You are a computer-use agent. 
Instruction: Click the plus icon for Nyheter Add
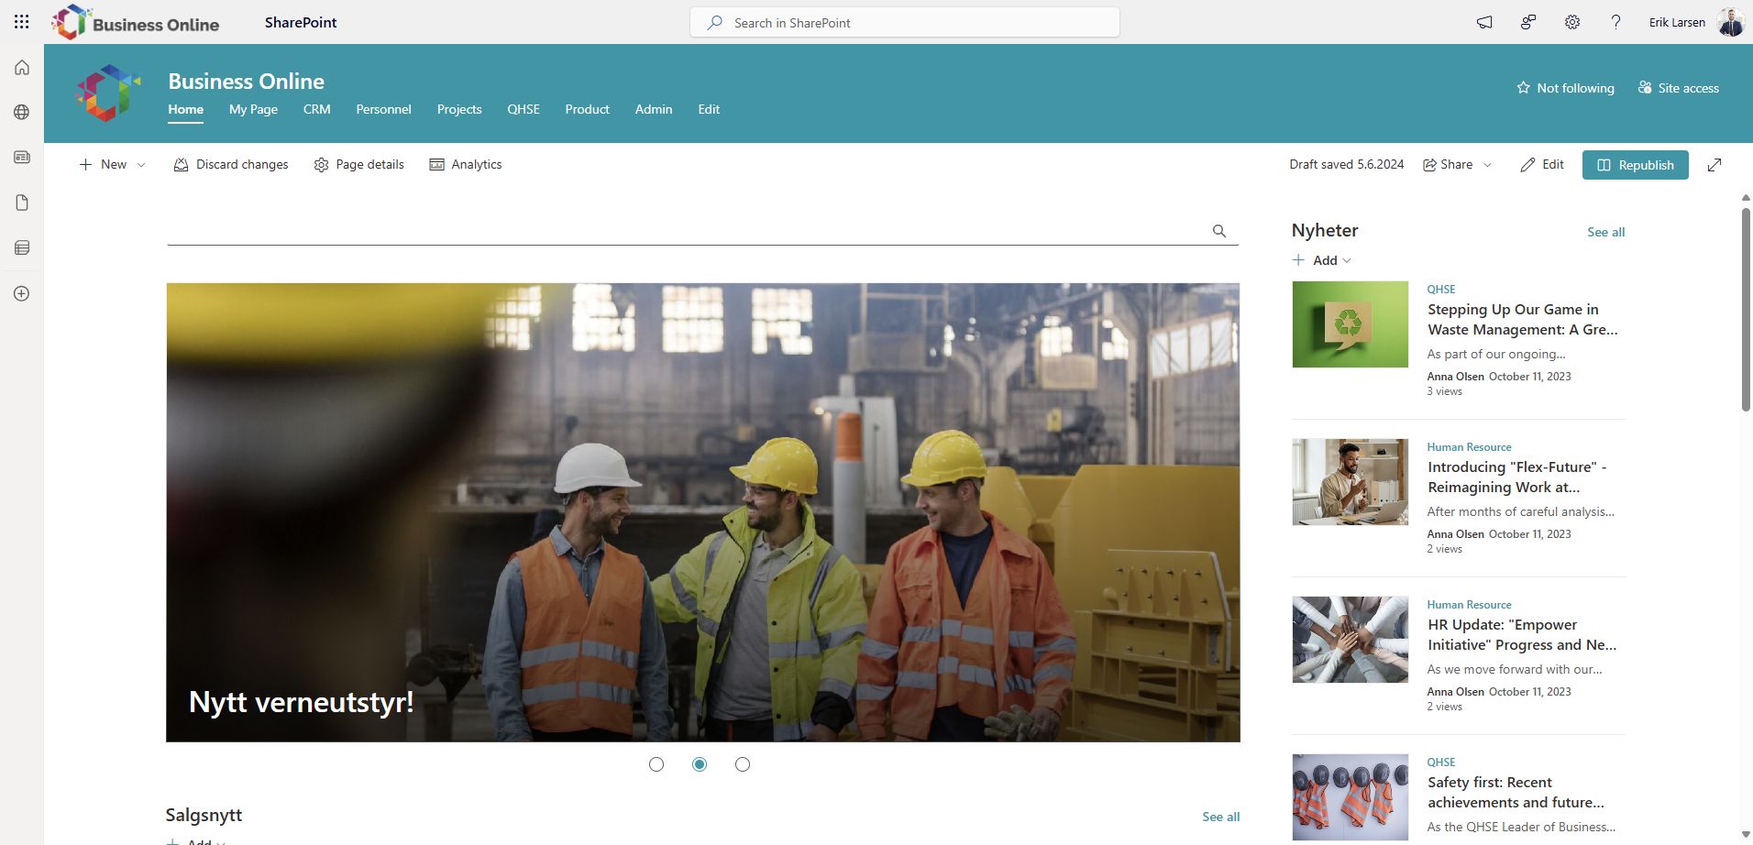[1298, 260]
